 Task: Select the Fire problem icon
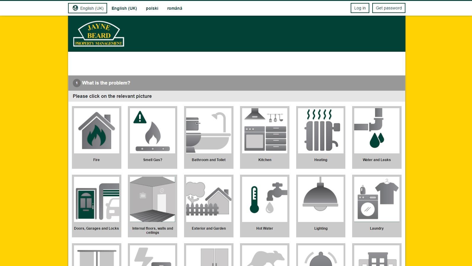click(x=96, y=131)
